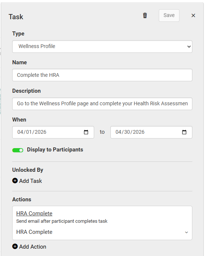Close the Task panel

pos(193,16)
